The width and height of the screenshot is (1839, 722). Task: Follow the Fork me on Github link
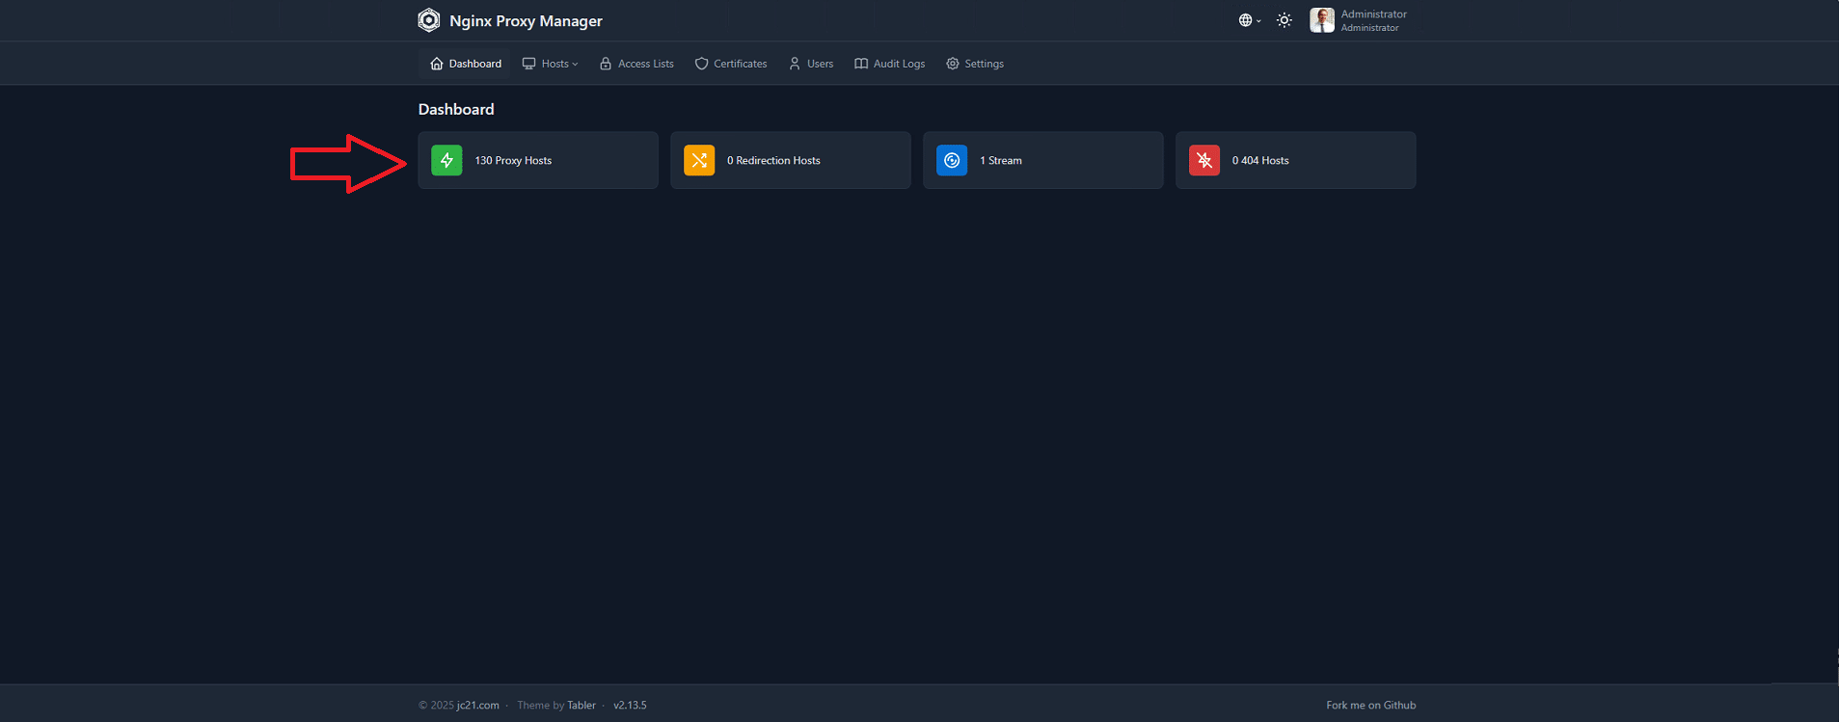coord(1370,706)
